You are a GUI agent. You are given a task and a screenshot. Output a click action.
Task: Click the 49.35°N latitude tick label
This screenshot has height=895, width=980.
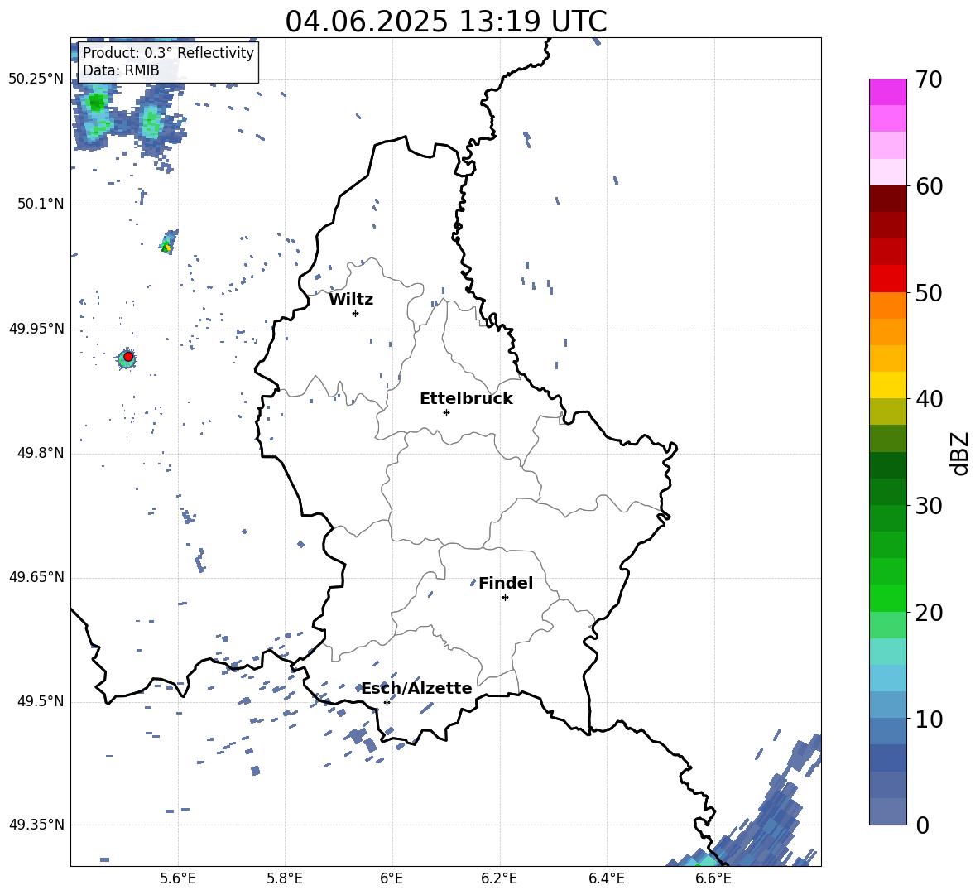[x=36, y=825]
